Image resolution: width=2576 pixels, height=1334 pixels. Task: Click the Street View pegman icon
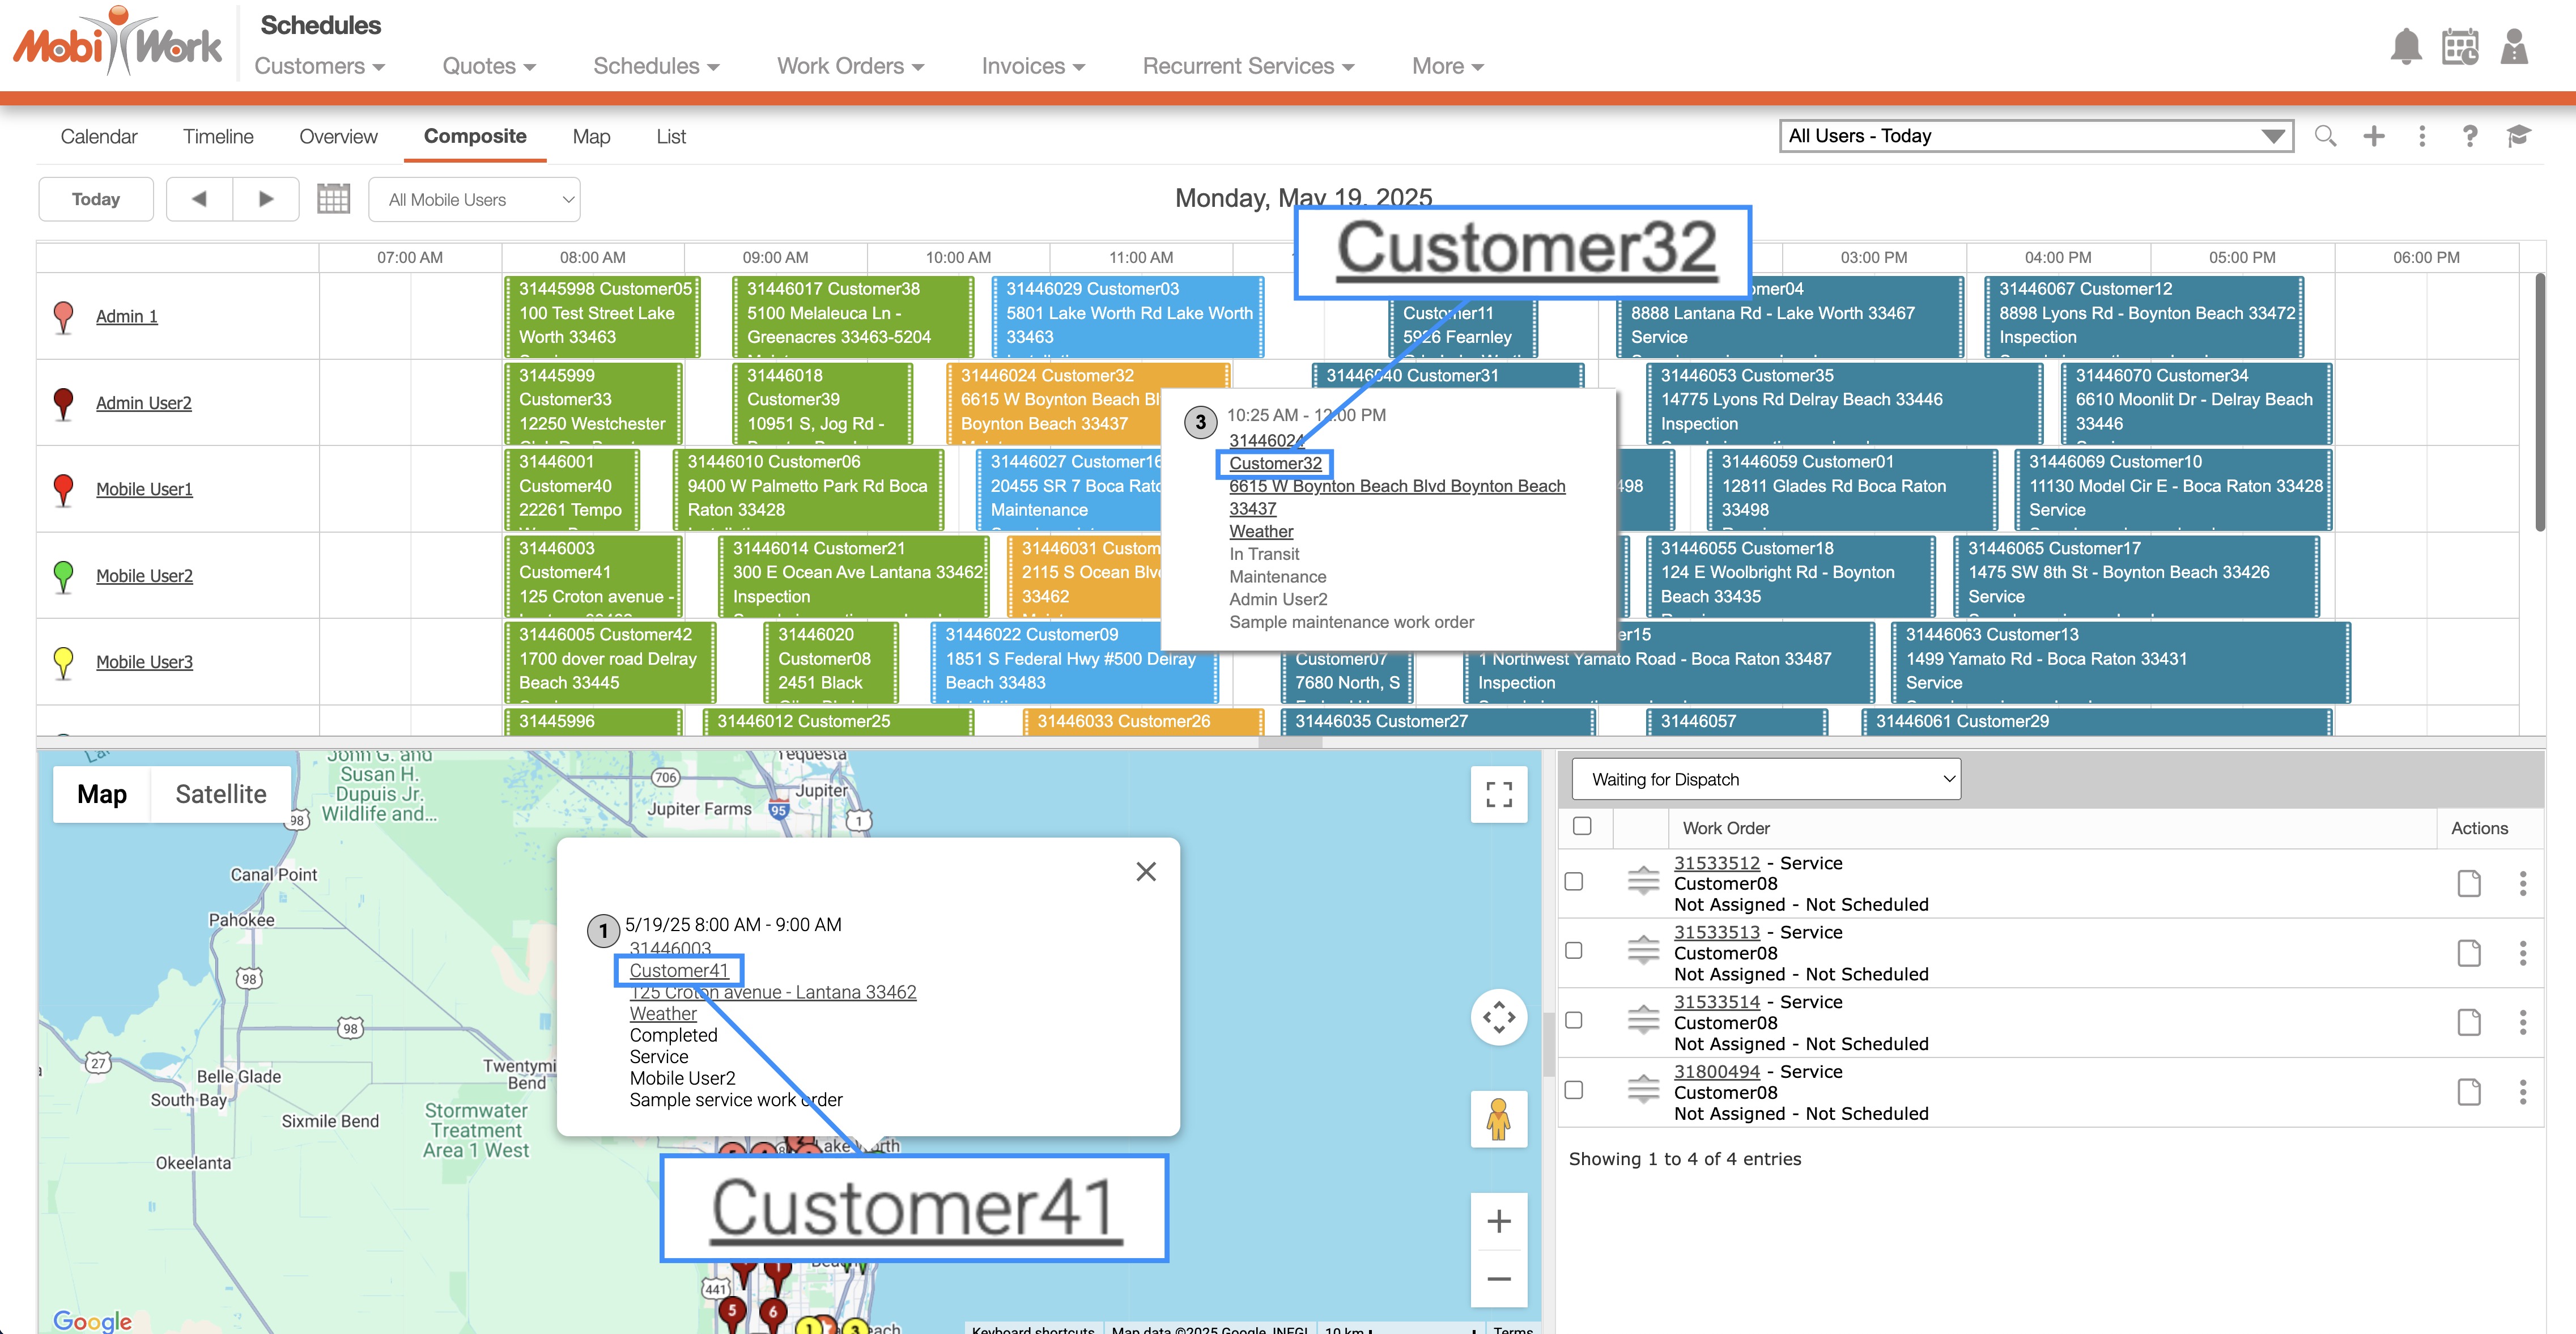click(1498, 1119)
